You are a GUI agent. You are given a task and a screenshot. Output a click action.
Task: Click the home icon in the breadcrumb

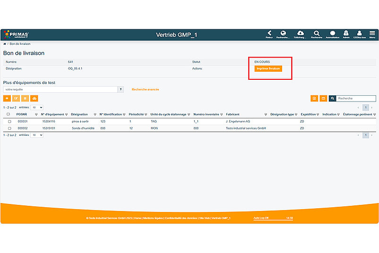click(5, 44)
